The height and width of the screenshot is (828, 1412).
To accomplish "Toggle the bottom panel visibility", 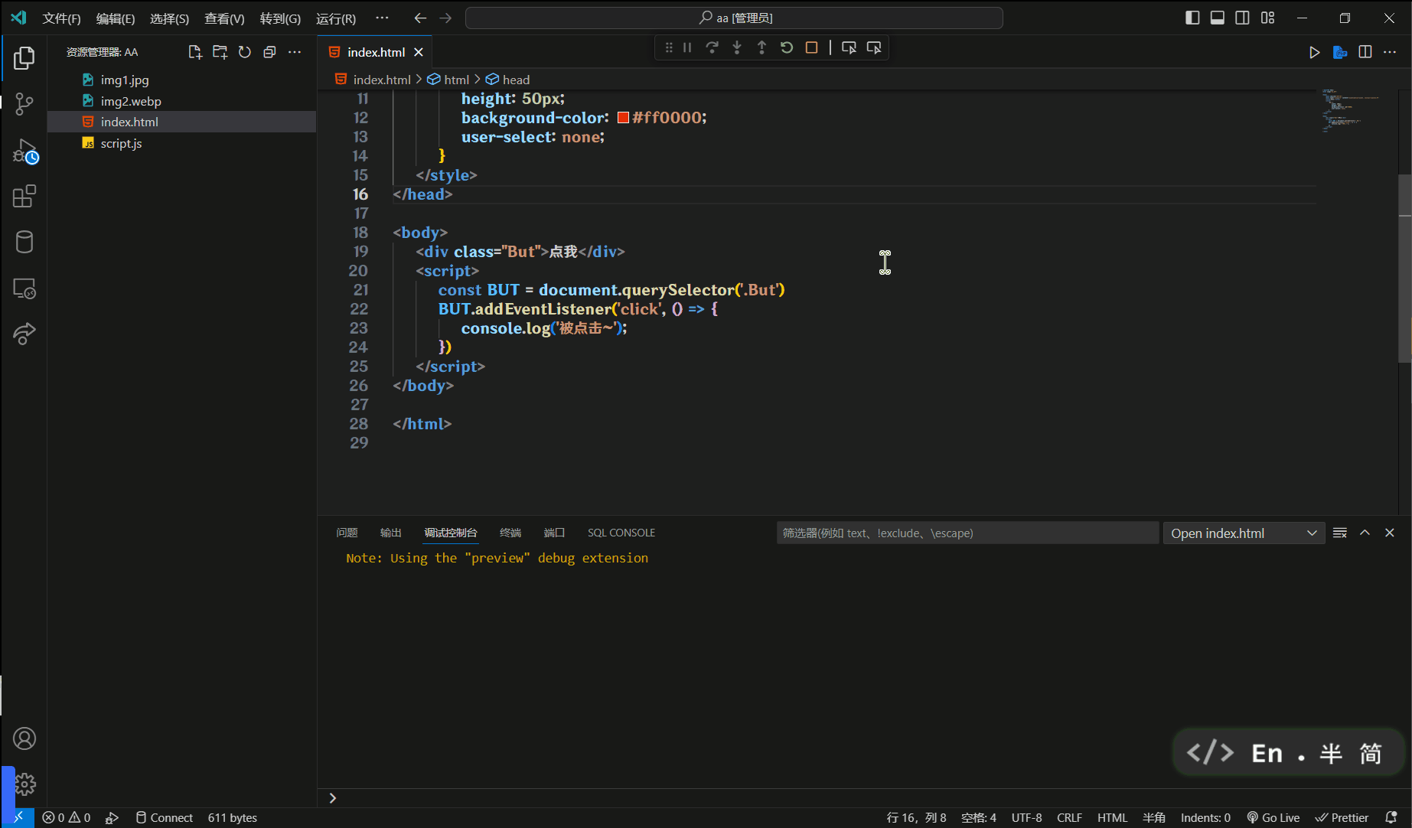I will (1218, 18).
